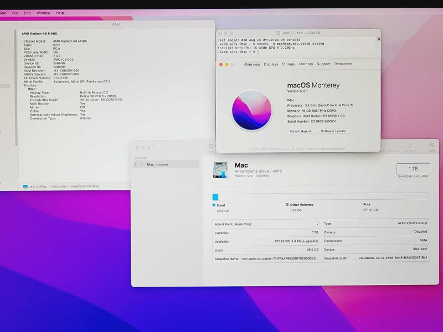Switch to the Overview tab in About This Mac
Viewport: 443px width, 332px height.
(x=252, y=64)
